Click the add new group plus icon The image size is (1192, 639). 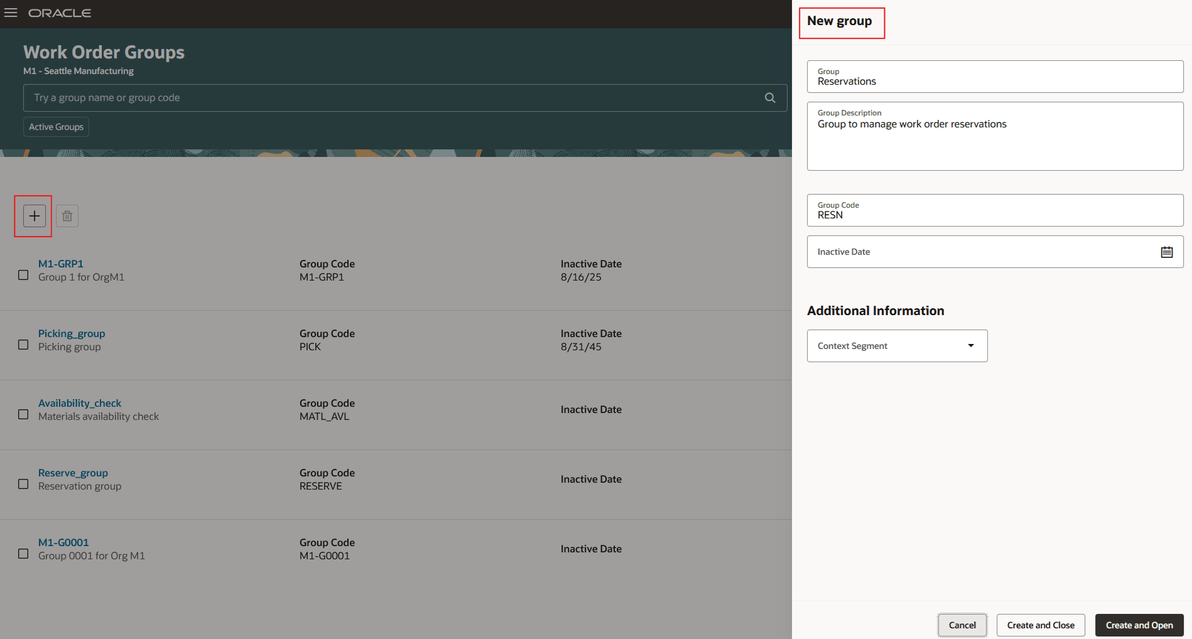[33, 215]
